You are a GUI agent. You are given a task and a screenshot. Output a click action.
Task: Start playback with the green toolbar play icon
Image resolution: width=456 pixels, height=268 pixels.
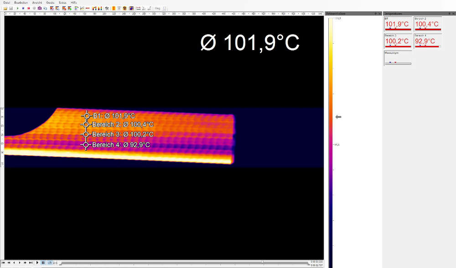click(x=17, y=8)
